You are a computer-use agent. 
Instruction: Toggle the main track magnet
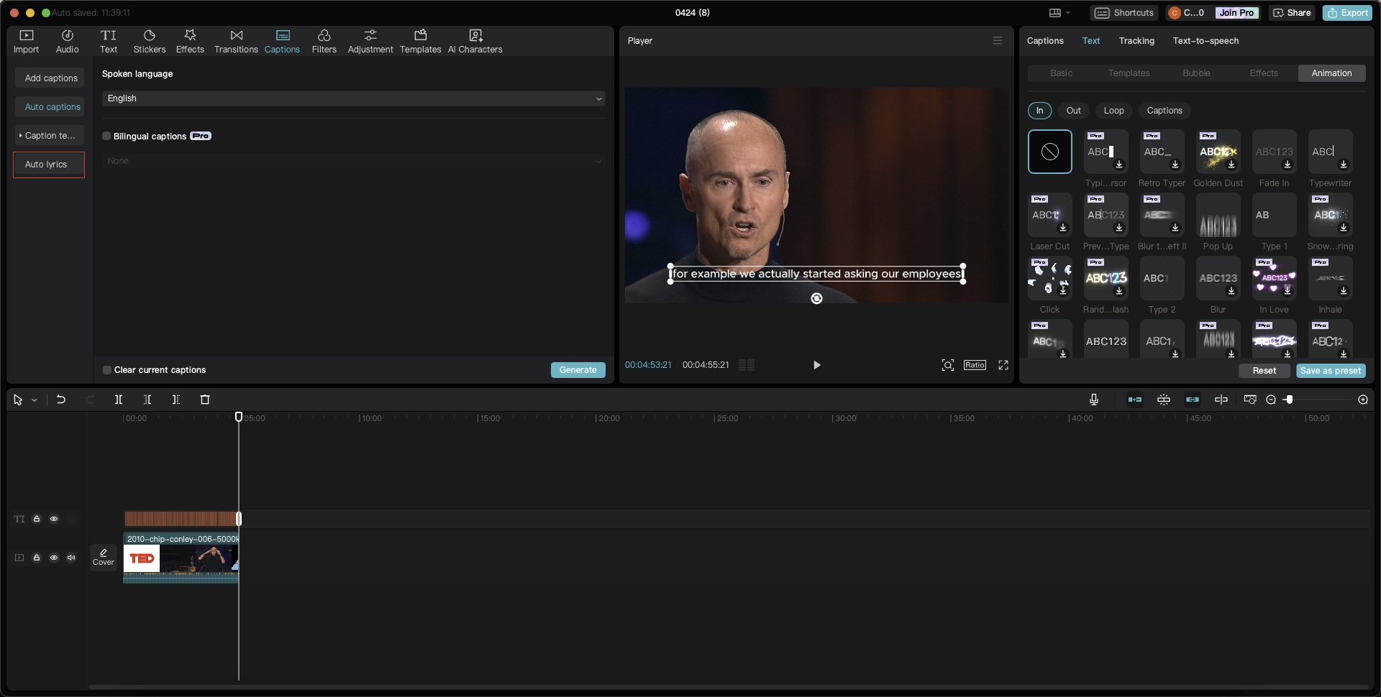click(1135, 400)
